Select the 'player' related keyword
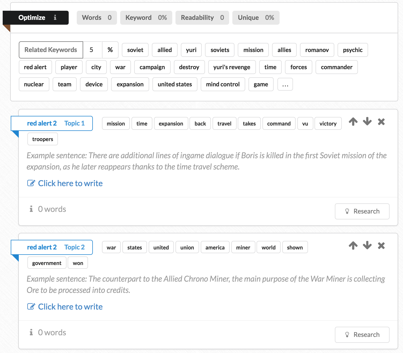403x353 pixels. 69,67
